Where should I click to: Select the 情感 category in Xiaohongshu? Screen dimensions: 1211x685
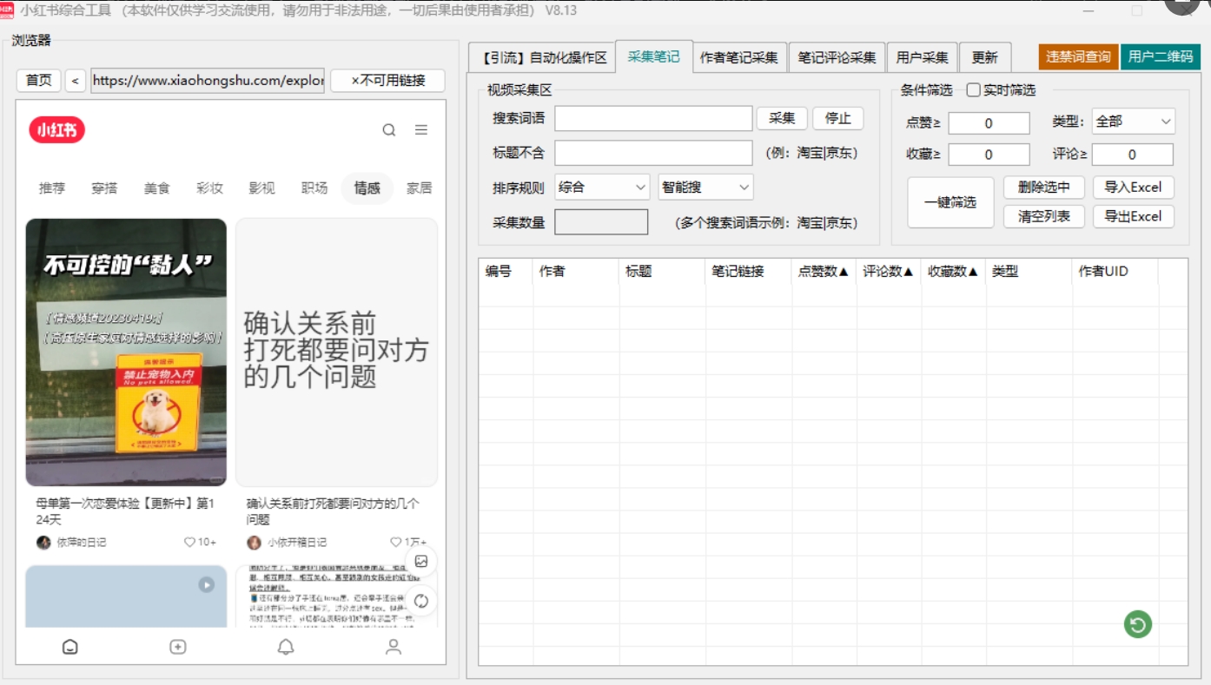(367, 188)
